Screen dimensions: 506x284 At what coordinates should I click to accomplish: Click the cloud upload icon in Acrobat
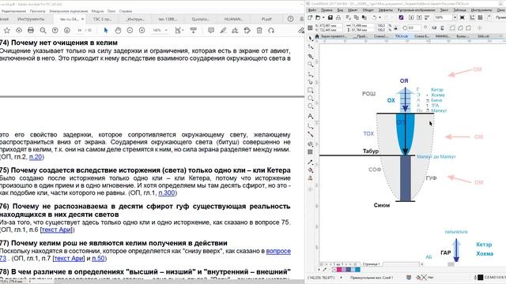click(x=19, y=30)
